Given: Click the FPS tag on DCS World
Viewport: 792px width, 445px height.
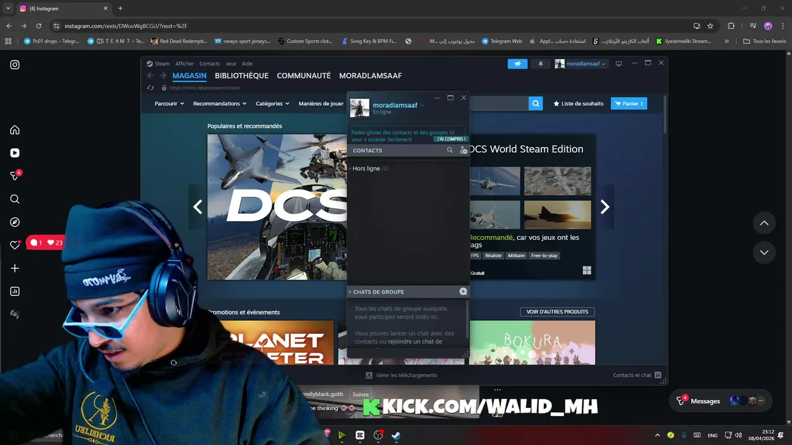Looking at the screenshot, I should pos(475,256).
